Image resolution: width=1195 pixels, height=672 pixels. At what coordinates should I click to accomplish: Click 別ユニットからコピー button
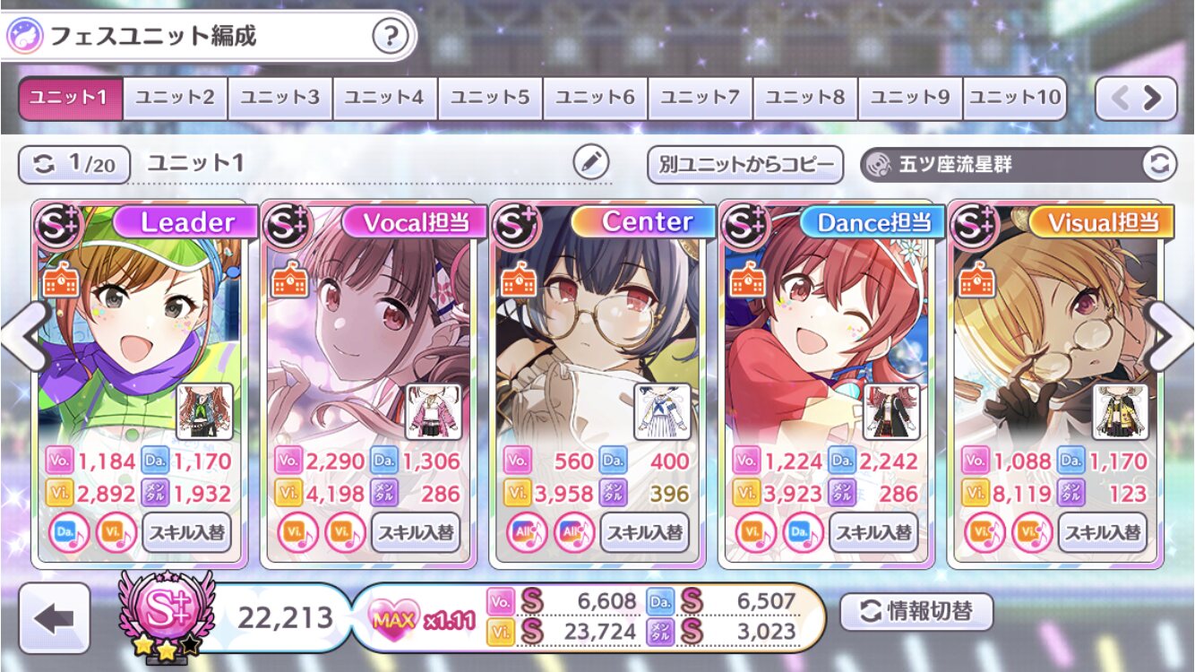point(744,165)
